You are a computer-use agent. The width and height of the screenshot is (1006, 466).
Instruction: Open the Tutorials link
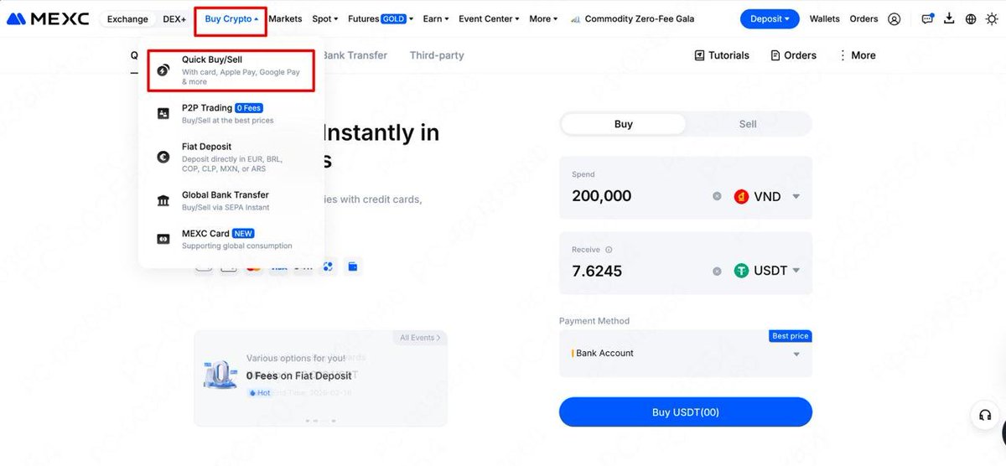point(722,55)
